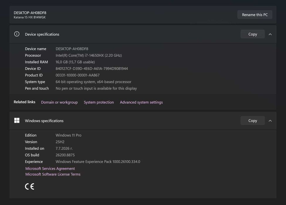Click the Related links label
This screenshot has width=286, height=205.
24,102
